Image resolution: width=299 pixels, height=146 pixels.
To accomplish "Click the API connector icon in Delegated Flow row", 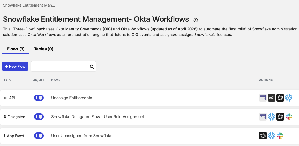I will coord(263,117).
